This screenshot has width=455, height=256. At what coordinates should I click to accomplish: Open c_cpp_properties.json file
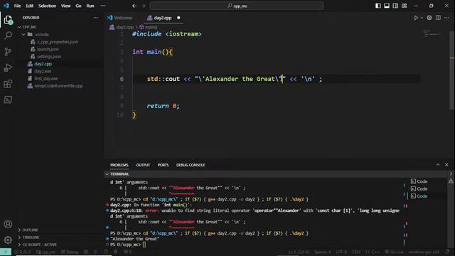coord(58,42)
